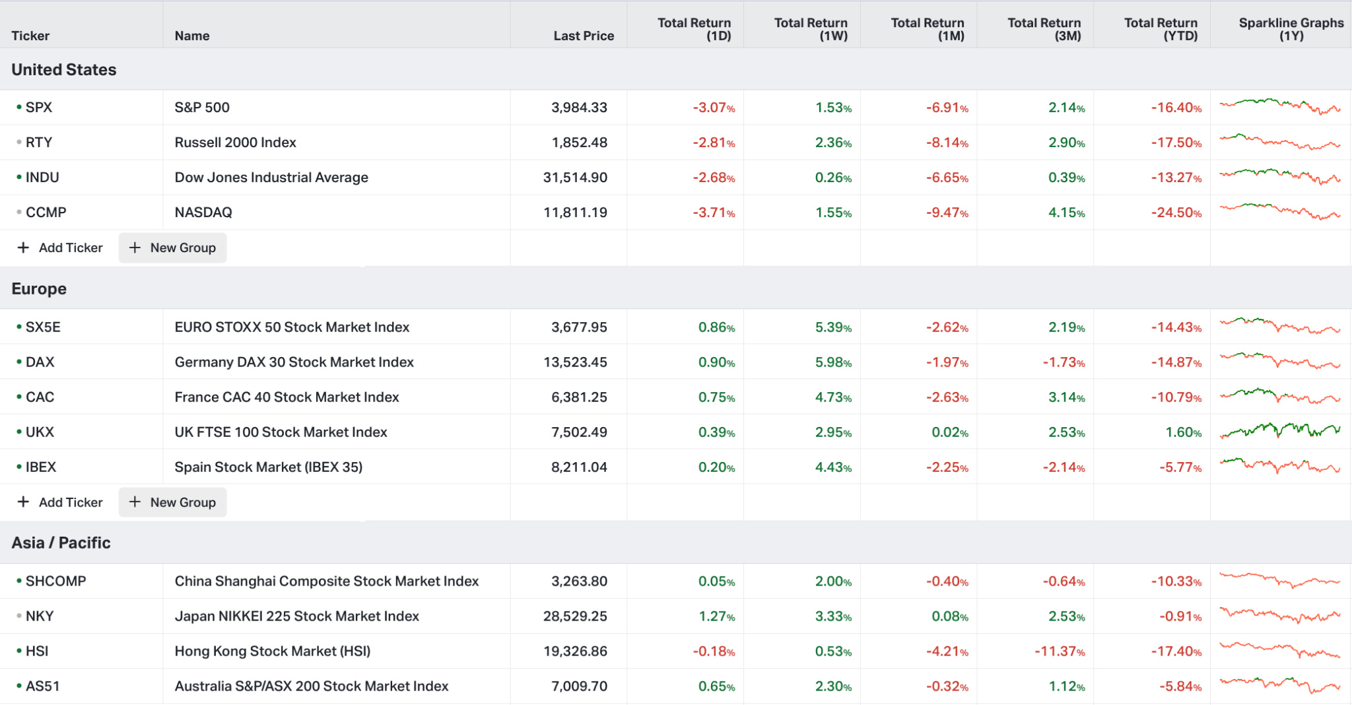The height and width of the screenshot is (705, 1352).
Task: Open the SX5E ticker
Action: tap(43, 327)
